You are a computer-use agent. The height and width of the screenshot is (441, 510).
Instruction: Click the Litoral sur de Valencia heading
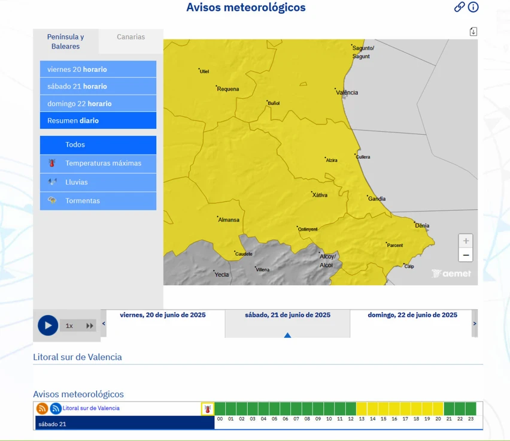77,357
